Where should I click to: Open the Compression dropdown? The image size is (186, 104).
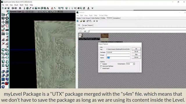tap(130, 64)
